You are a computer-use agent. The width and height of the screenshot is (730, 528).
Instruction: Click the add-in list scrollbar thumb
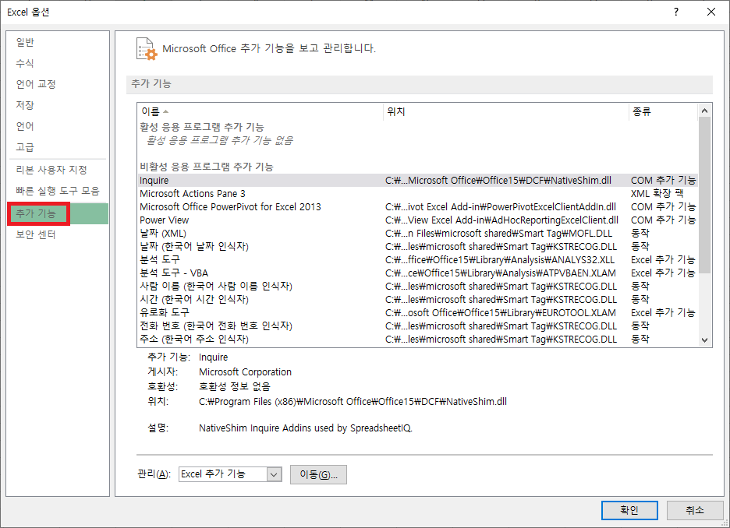click(x=704, y=195)
